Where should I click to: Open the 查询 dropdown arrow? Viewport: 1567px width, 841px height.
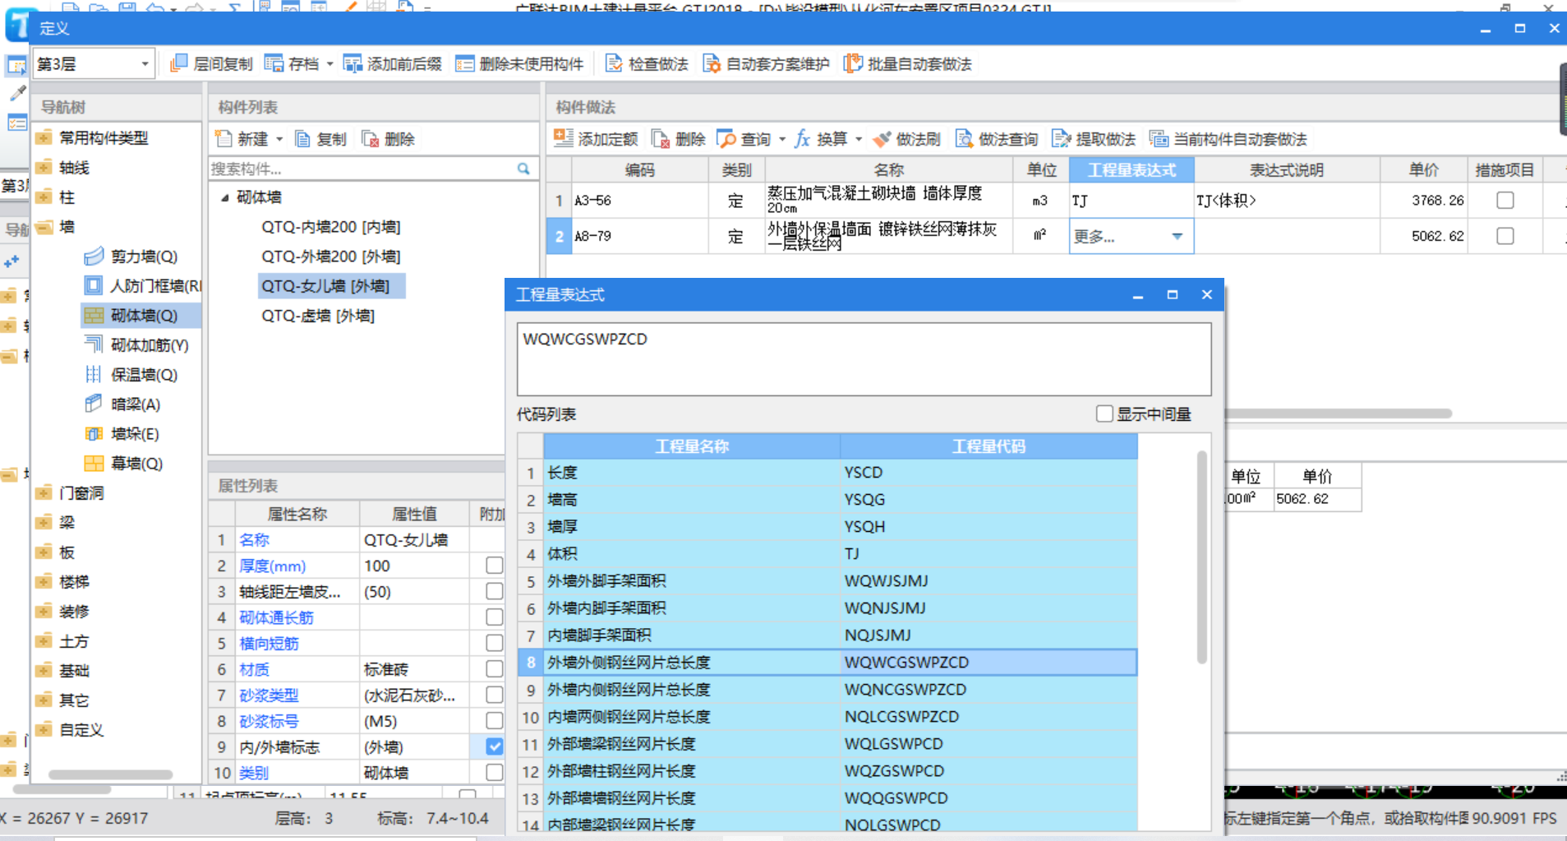click(782, 139)
